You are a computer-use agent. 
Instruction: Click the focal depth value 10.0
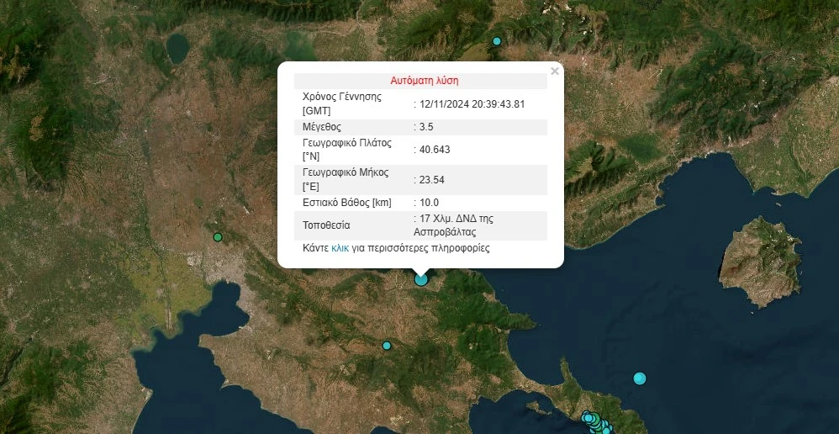coord(427,203)
